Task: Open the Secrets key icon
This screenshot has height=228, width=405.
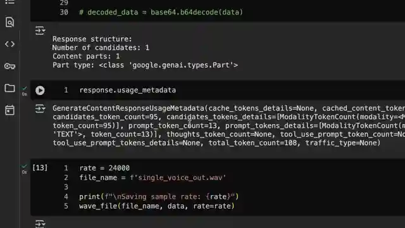Action: point(10,66)
